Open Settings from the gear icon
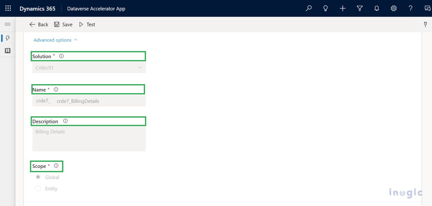Screen dimensions: 432x206 [x=393, y=8]
